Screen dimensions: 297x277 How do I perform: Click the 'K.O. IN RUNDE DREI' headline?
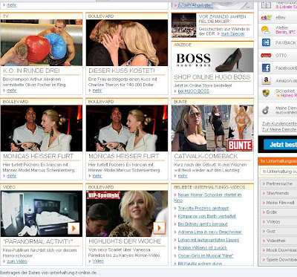31,71
